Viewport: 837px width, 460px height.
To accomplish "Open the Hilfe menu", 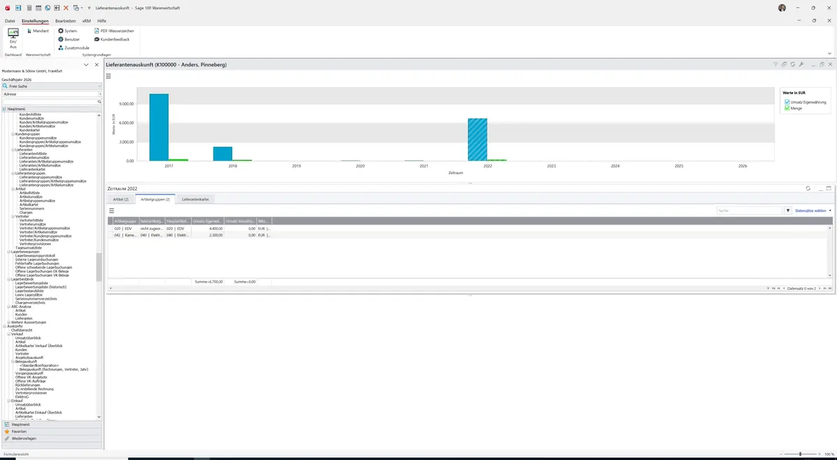I will click(102, 21).
